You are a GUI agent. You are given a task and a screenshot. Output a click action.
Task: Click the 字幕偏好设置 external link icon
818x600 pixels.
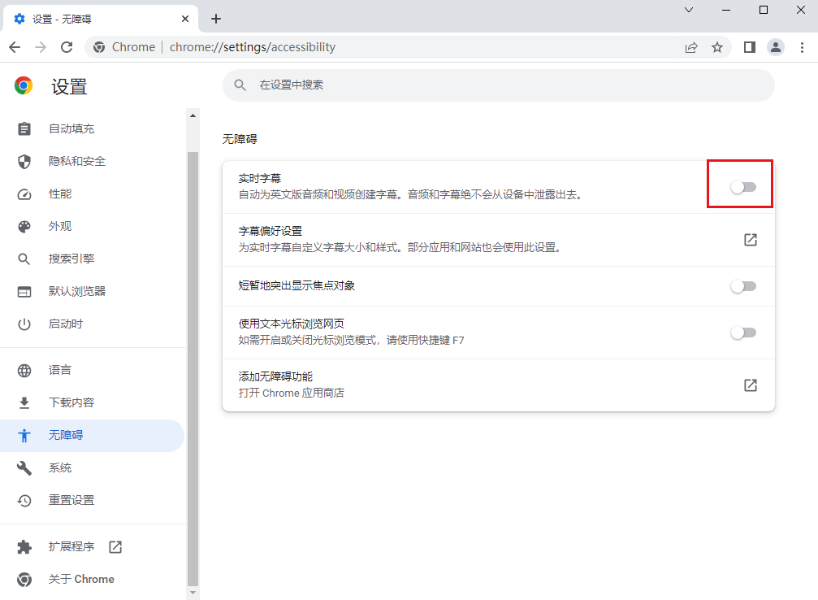coord(751,240)
